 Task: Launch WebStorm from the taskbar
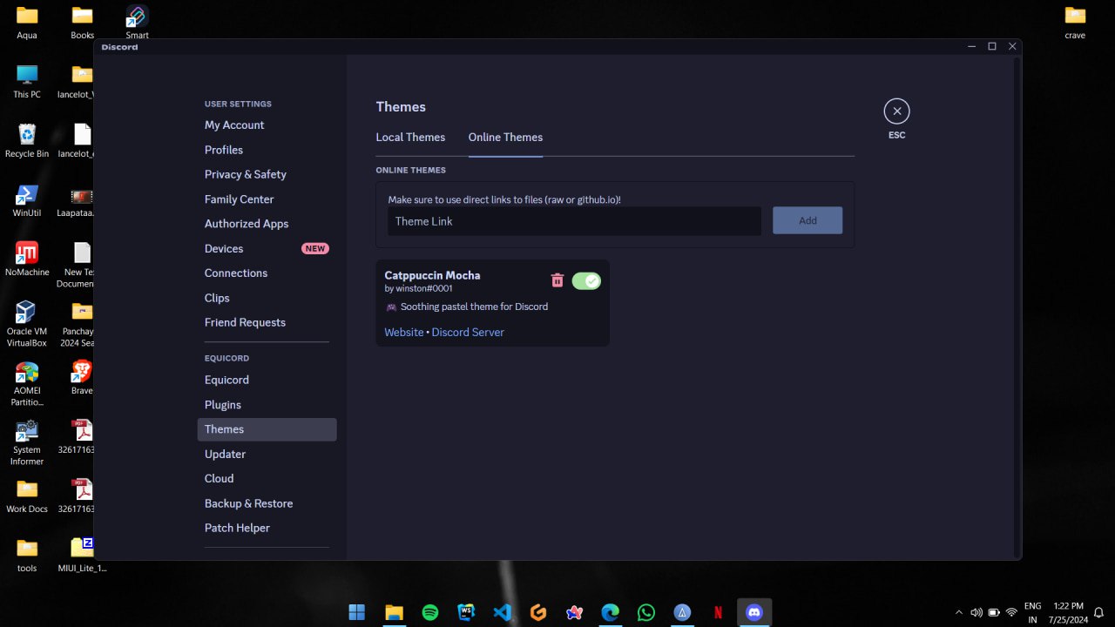tap(466, 612)
